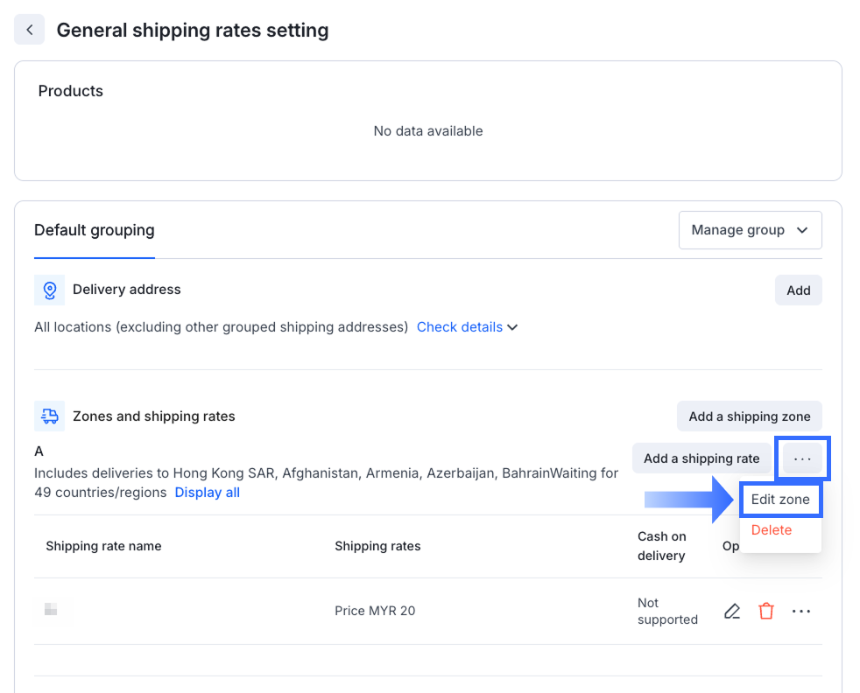Click the pencil edit icon for shipping rate

coord(732,612)
